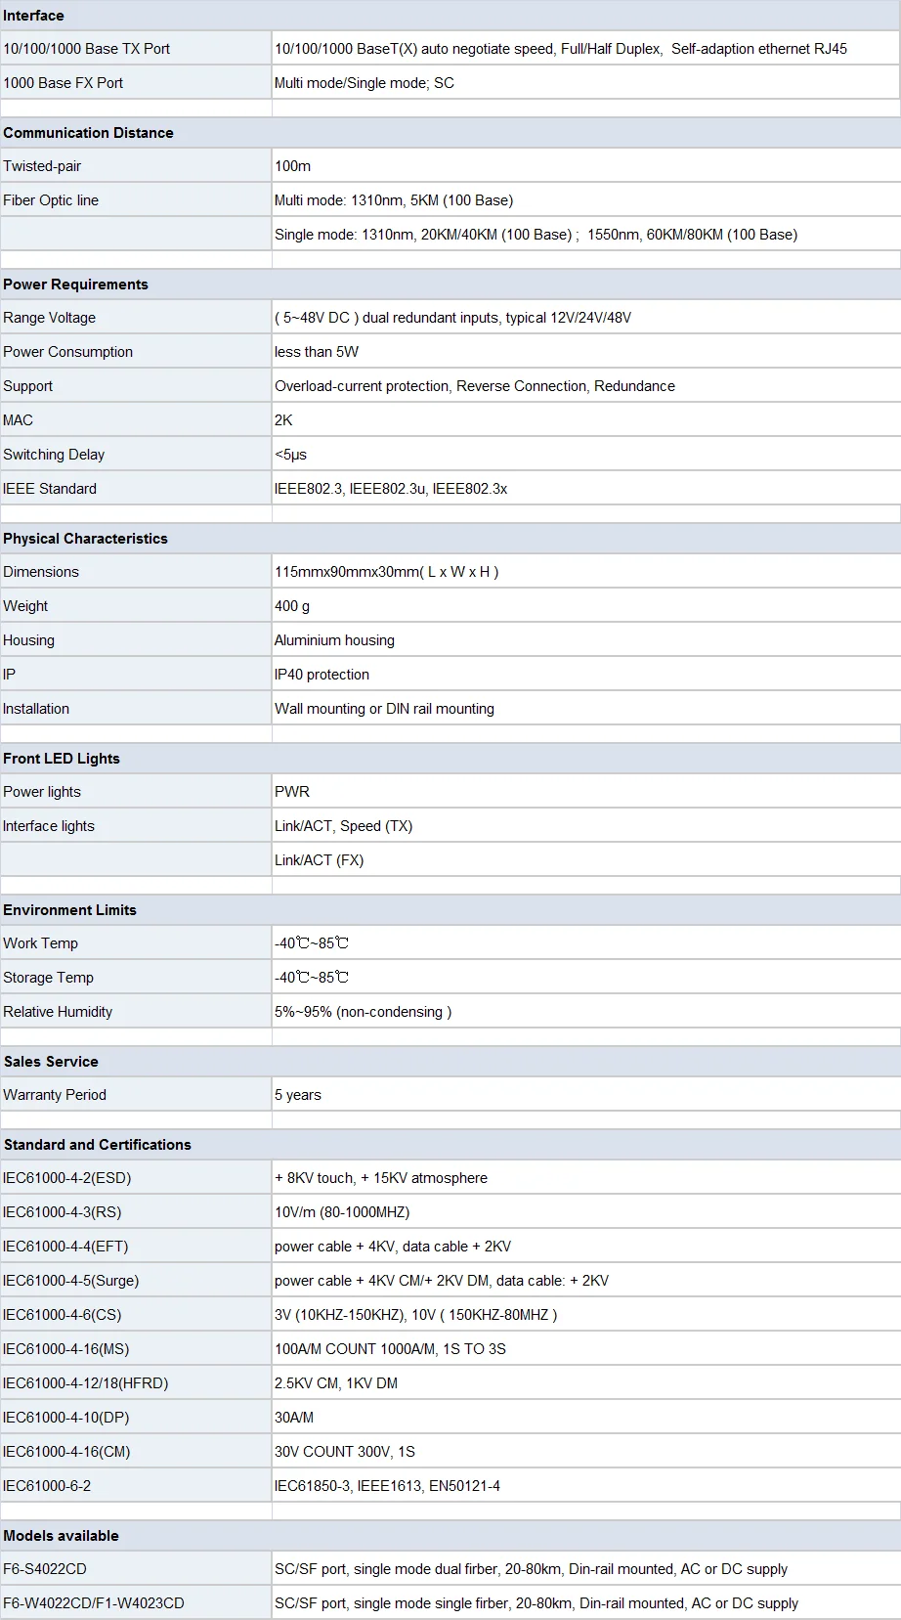Click the Switching Delay row label

click(54, 455)
